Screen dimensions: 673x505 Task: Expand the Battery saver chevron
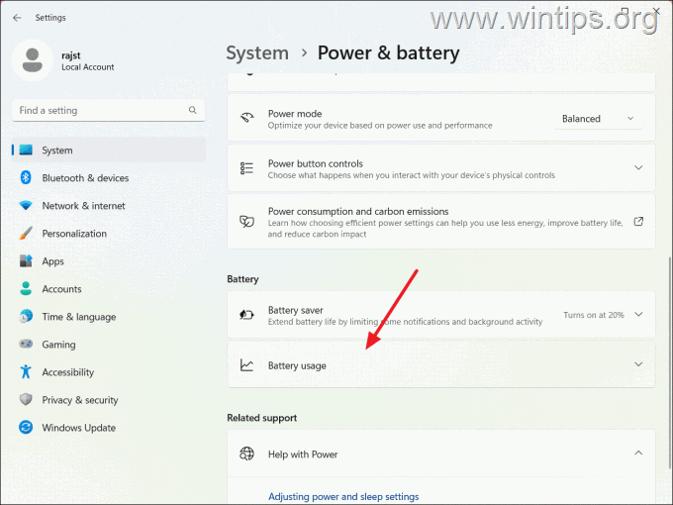[638, 314]
